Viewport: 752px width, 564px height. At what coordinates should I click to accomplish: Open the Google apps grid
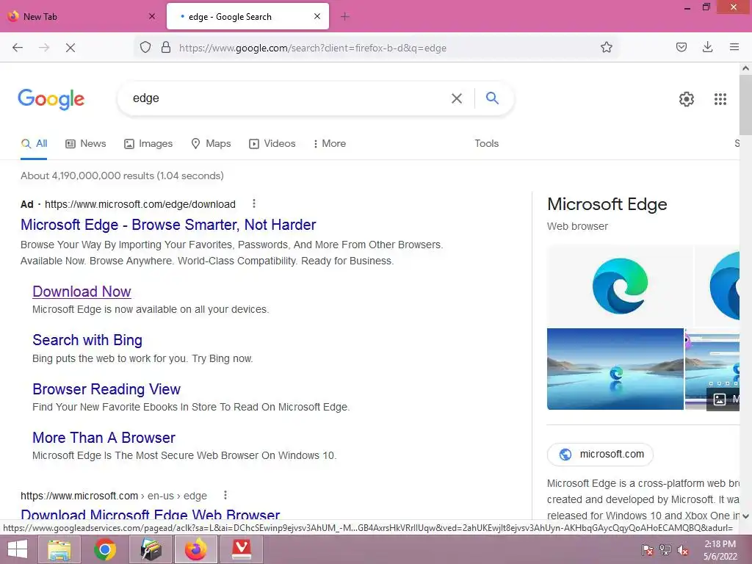tap(720, 99)
